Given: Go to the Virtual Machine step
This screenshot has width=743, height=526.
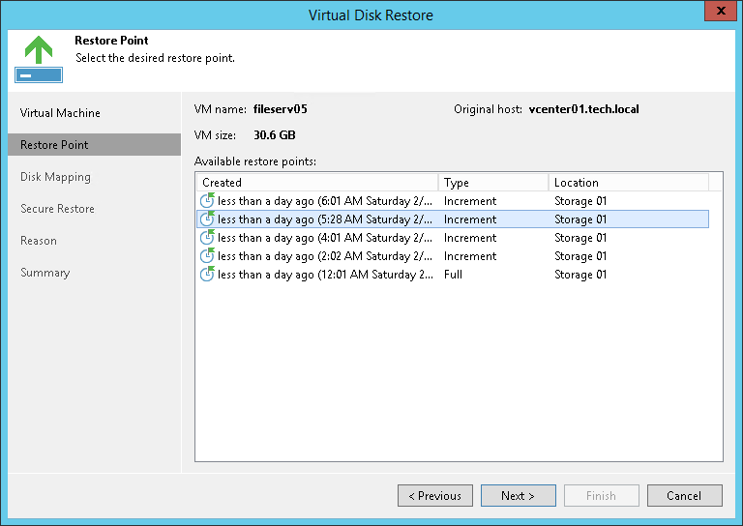Looking at the screenshot, I should click(x=60, y=113).
